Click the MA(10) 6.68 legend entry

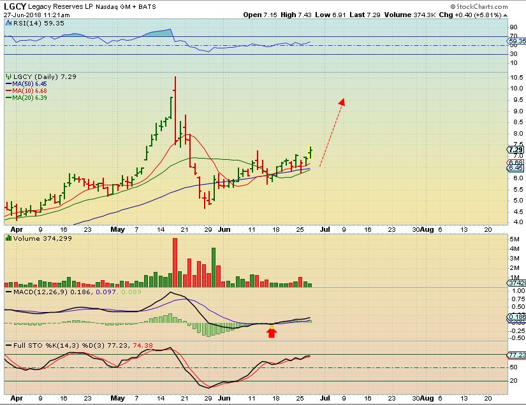pos(29,91)
